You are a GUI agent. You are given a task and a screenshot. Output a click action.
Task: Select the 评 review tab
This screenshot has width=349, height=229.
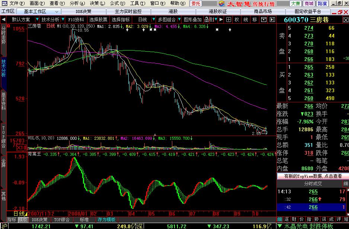point(339,219)
